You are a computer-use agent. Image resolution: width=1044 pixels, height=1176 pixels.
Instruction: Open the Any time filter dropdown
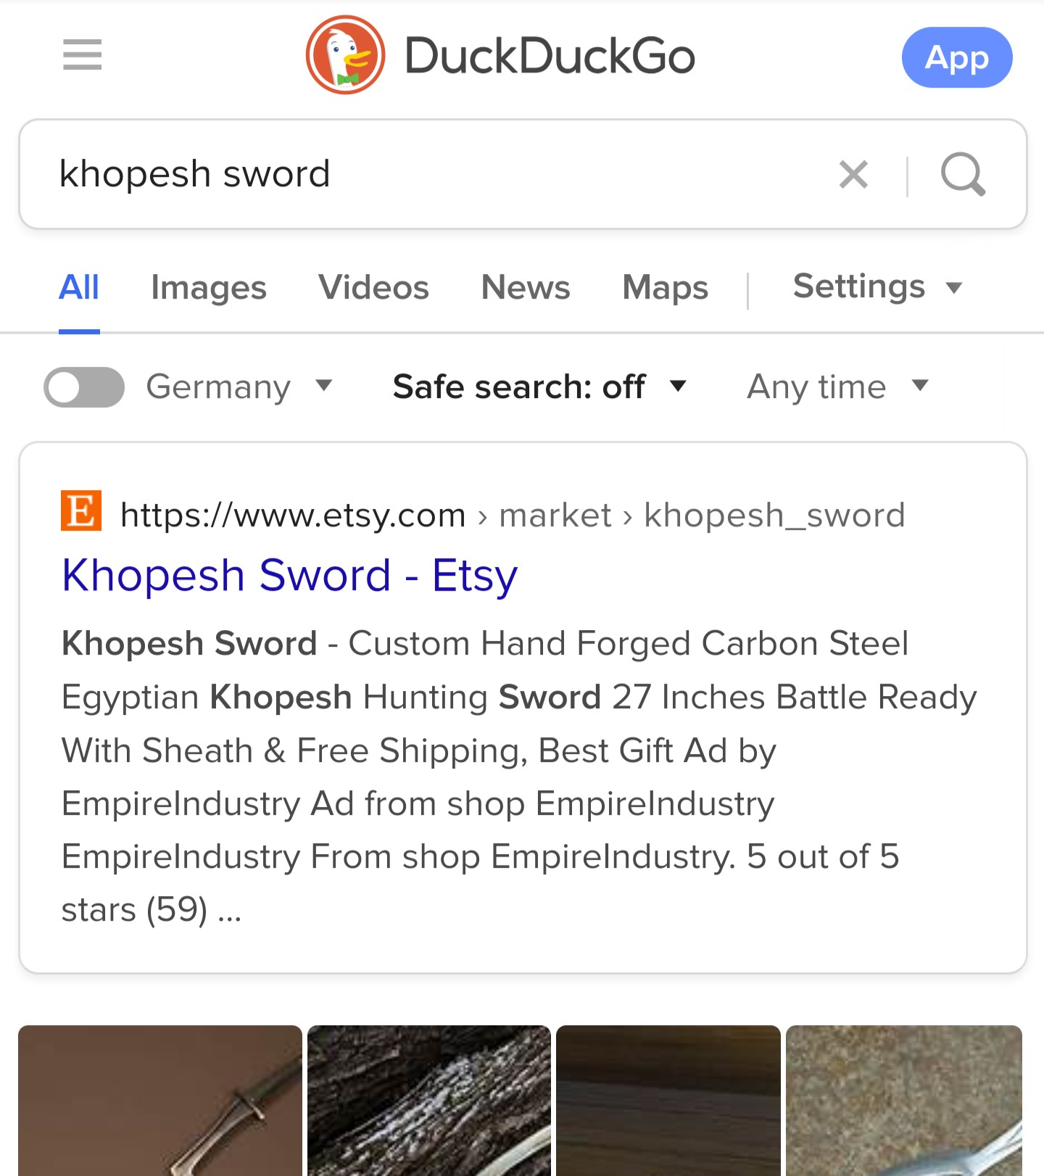837,386
